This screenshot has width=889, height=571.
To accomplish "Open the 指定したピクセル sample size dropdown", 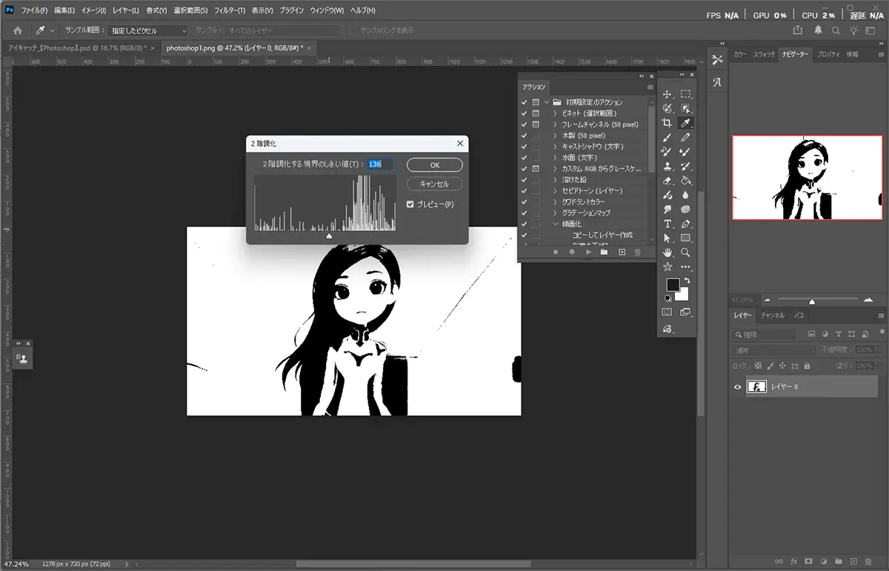I will point(148,30).
